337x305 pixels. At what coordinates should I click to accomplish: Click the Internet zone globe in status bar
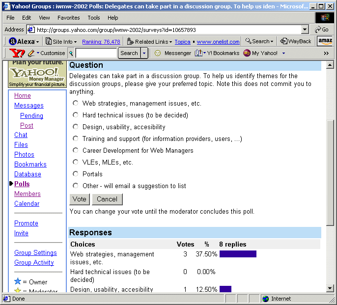click(266, 299)
